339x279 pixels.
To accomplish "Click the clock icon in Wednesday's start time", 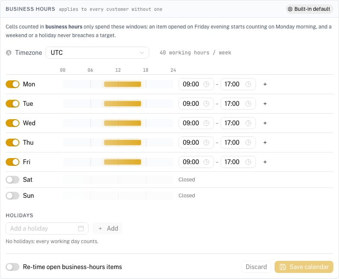I will pos(206,123).
